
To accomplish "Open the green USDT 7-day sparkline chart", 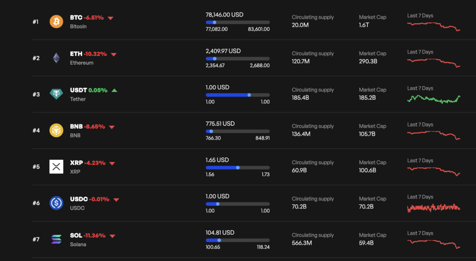I will 433,99.
